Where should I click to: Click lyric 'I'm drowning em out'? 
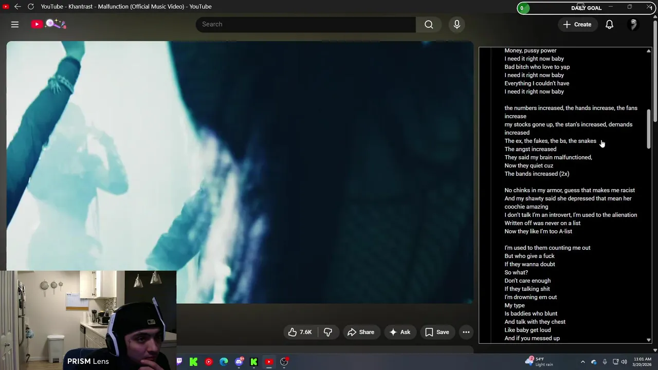[x=531, y=297]
